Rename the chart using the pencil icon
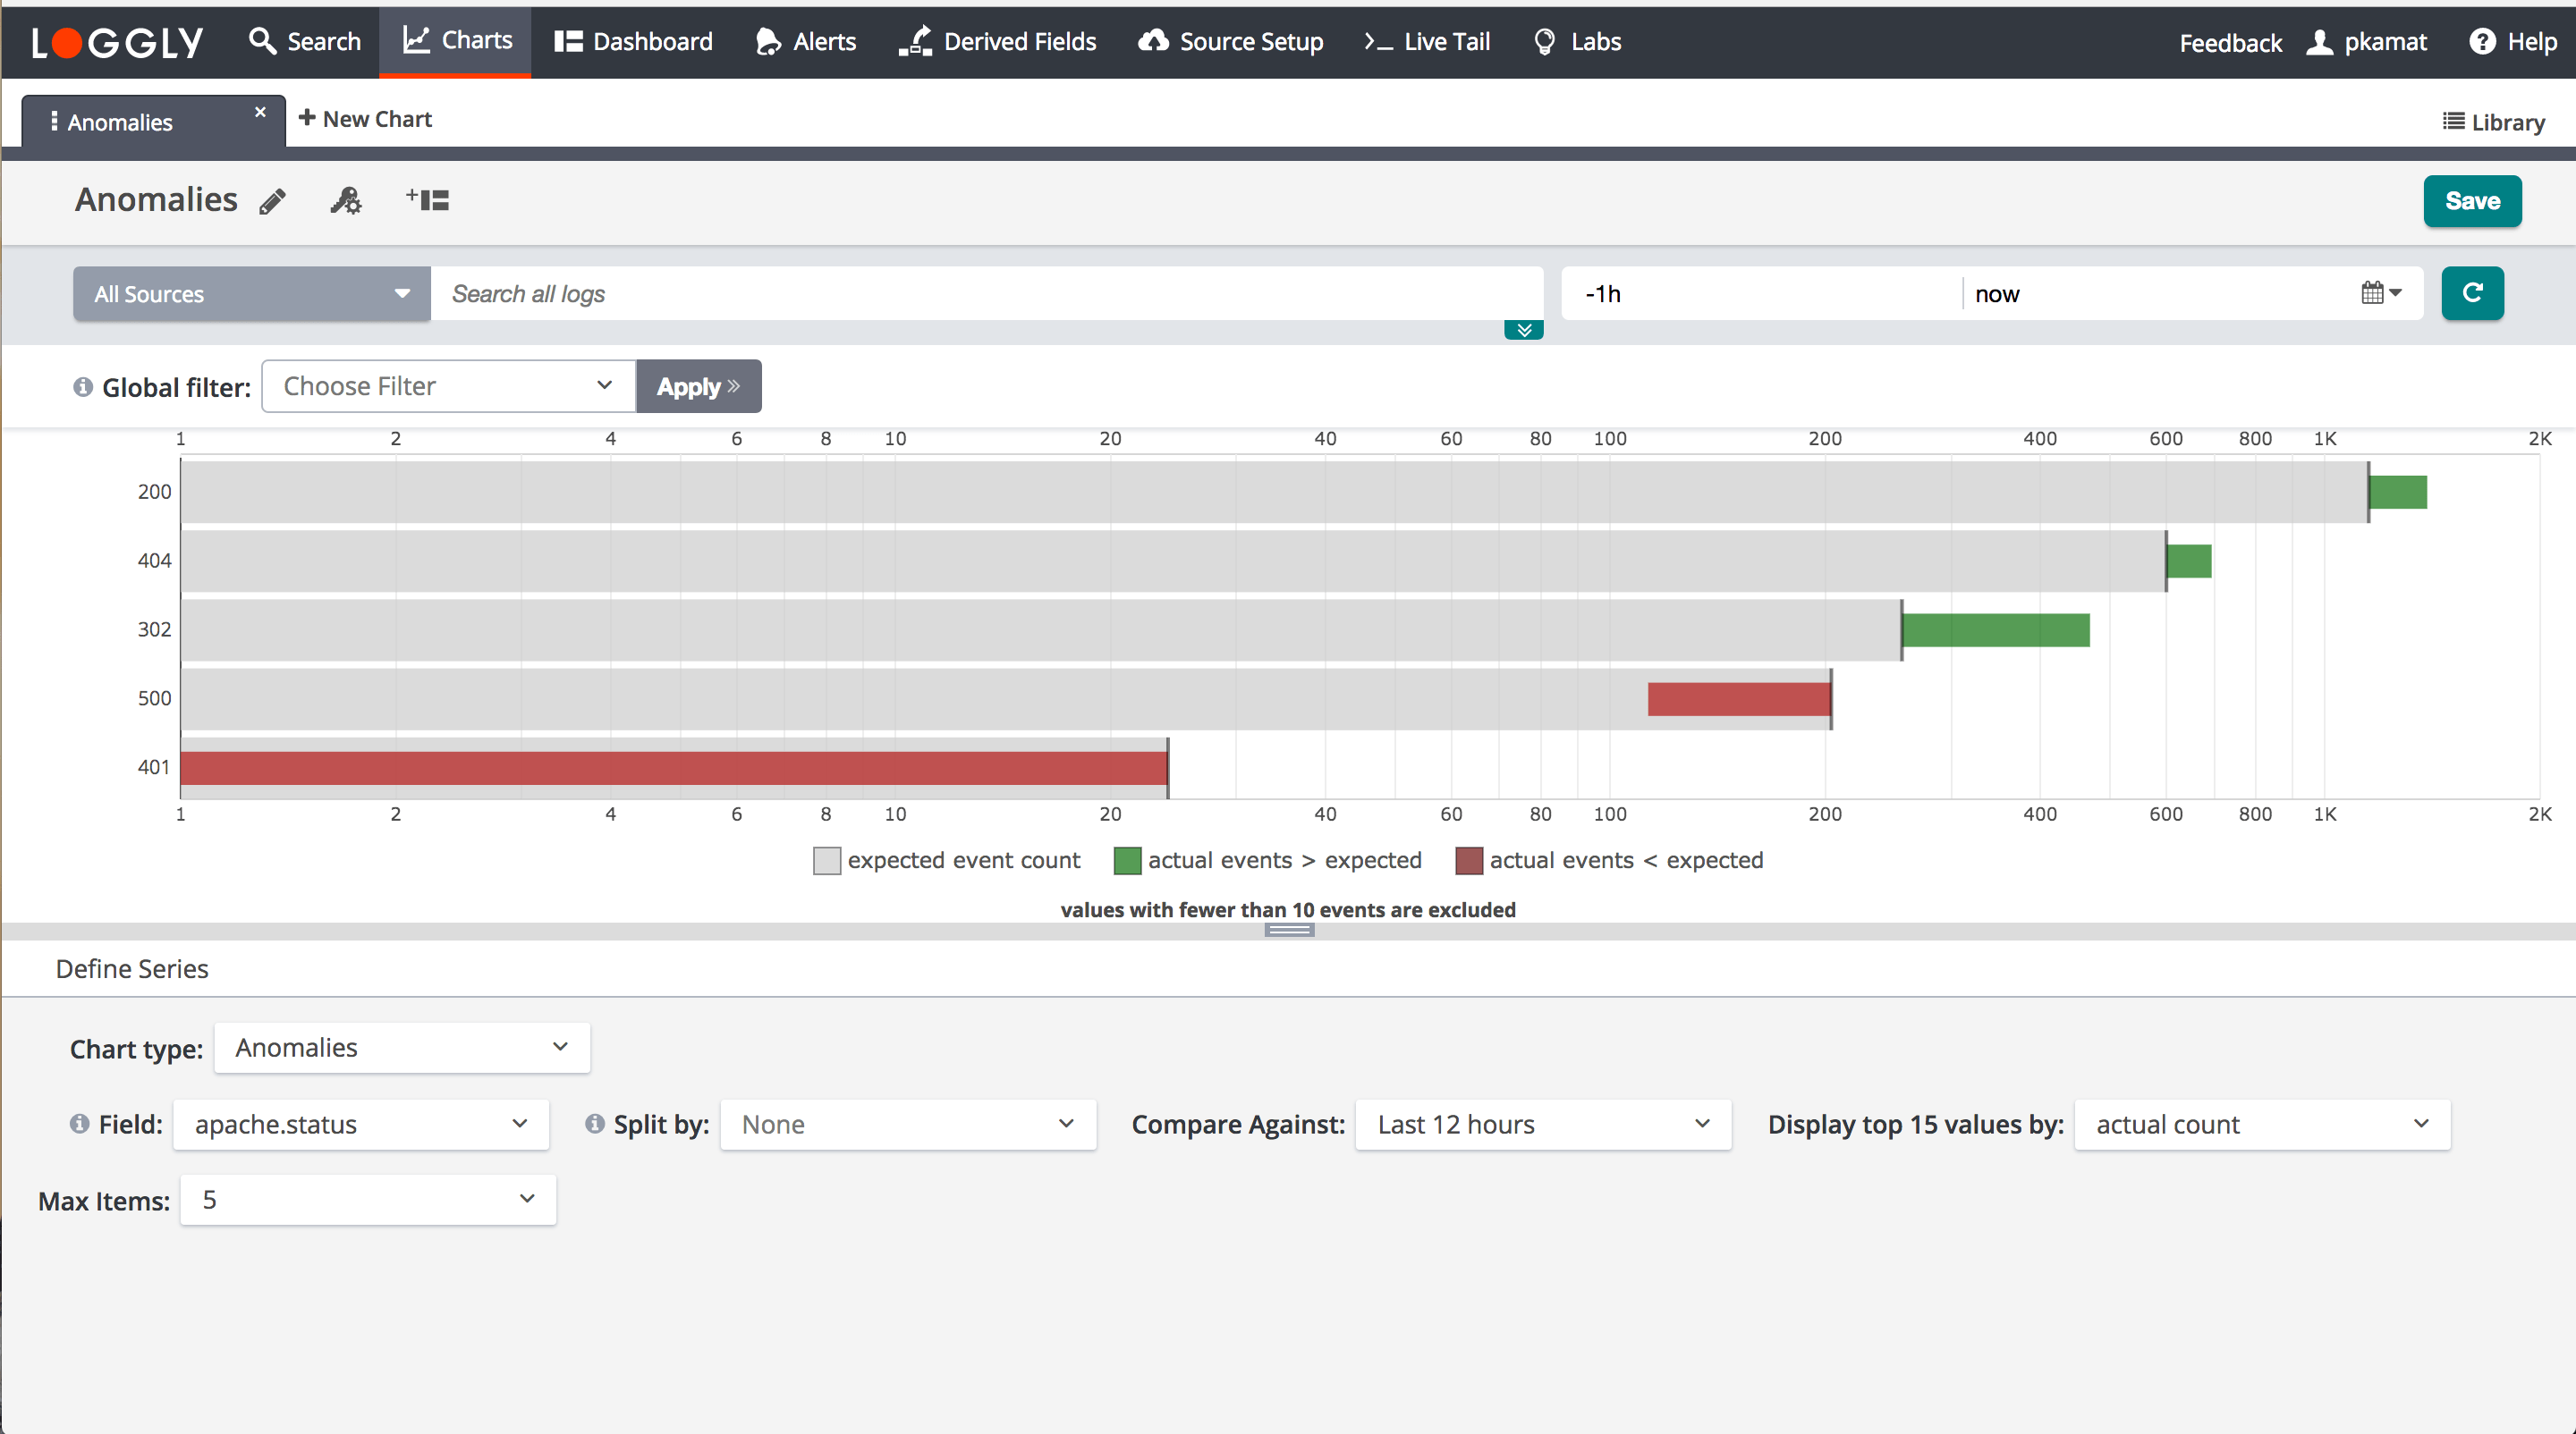 click(x=271, y=200)
